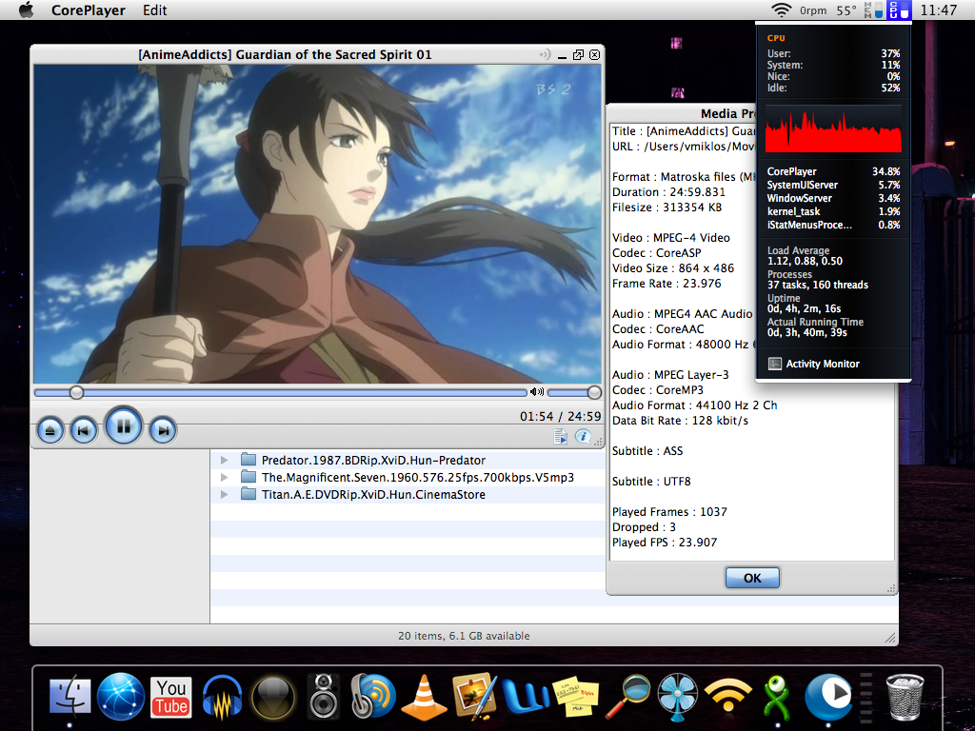
Task: Toggle the playlist panel icon
Action: 560,436
